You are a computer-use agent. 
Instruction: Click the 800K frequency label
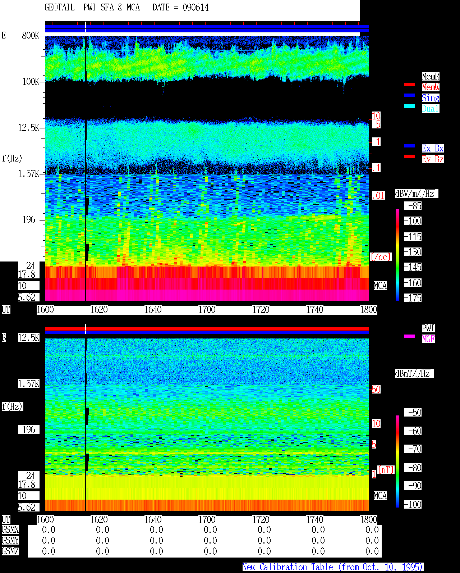[31, 35]
